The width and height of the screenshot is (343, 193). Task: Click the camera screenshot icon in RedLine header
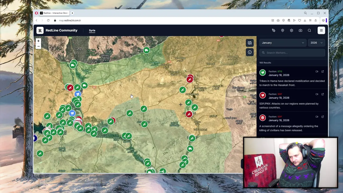(x=300, y=31)
